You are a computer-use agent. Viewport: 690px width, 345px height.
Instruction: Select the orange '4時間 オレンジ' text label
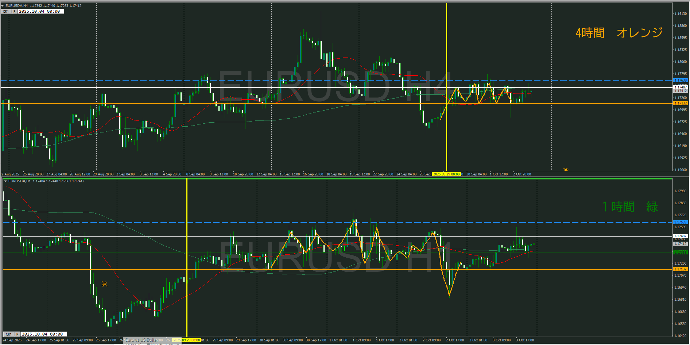tap(619, 33)
